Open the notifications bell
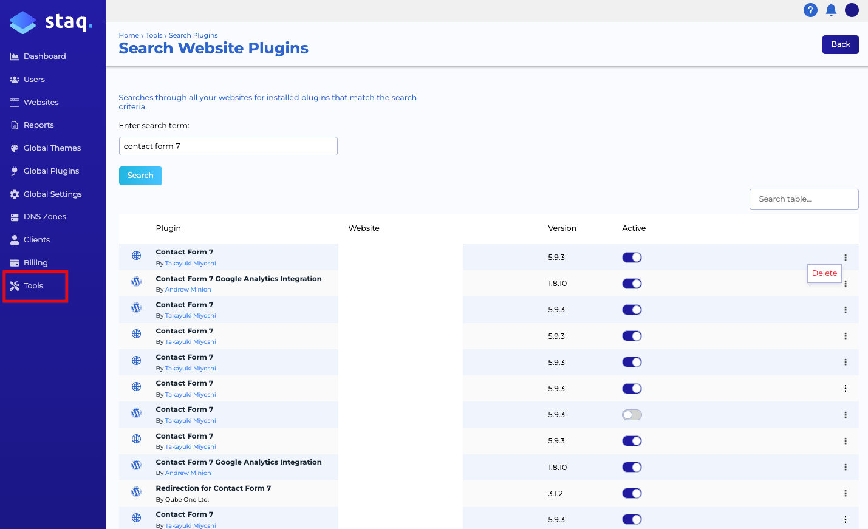Screen dimensions: 868x529 tap(831, 10)
